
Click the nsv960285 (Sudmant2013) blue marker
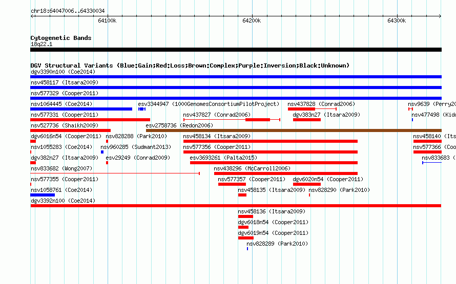102,152
